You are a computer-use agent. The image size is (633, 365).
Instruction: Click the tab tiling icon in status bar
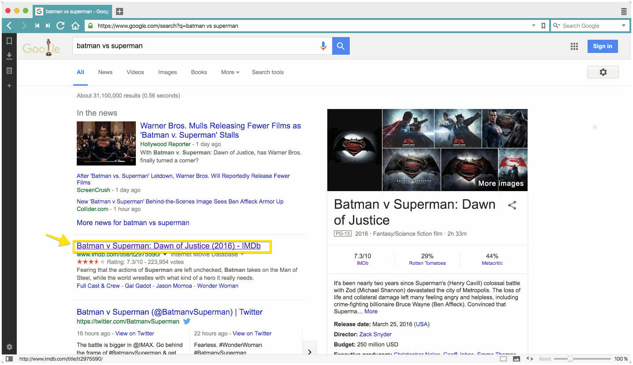(x=503, y=359)
